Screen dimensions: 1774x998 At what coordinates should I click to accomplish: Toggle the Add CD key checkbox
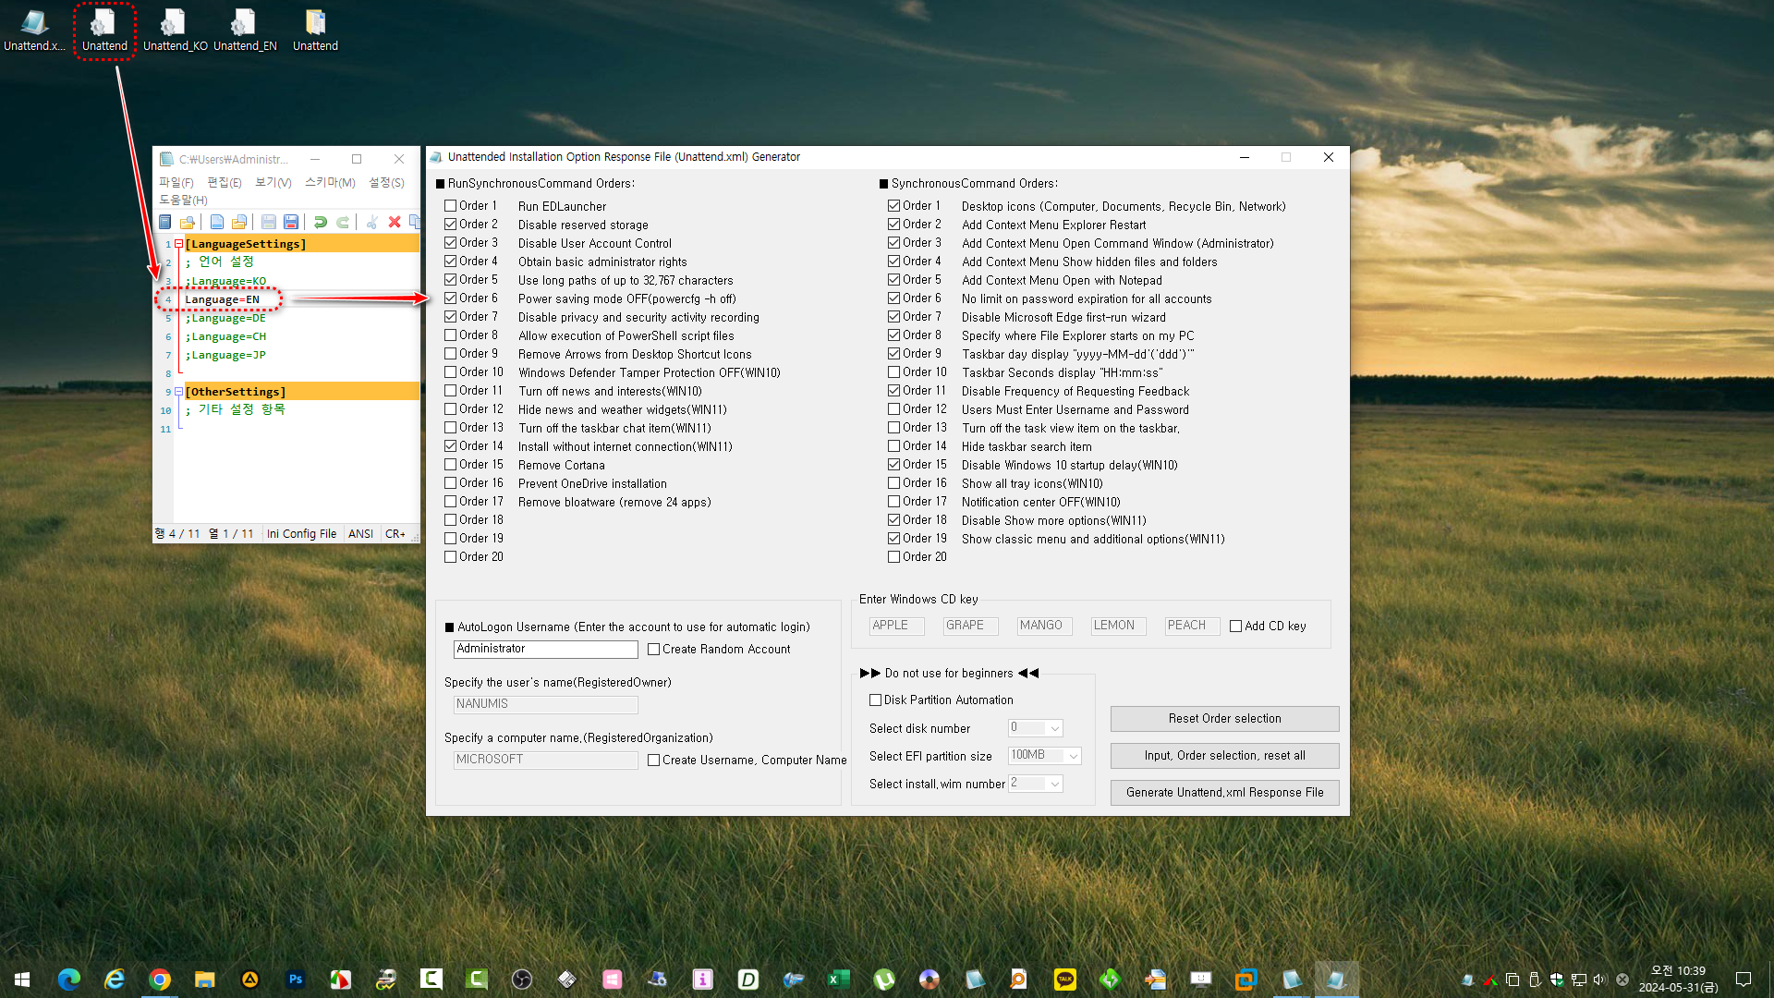1235,627
